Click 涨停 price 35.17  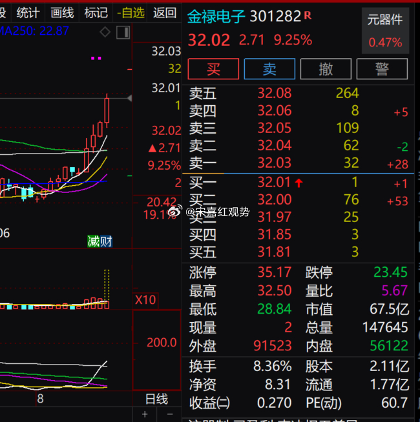tap(275, 272)
